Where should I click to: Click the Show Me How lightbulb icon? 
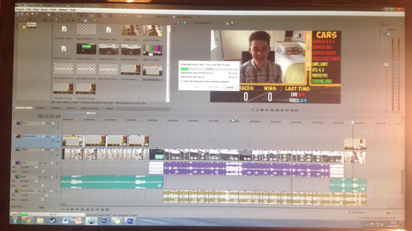click(174, 17)
